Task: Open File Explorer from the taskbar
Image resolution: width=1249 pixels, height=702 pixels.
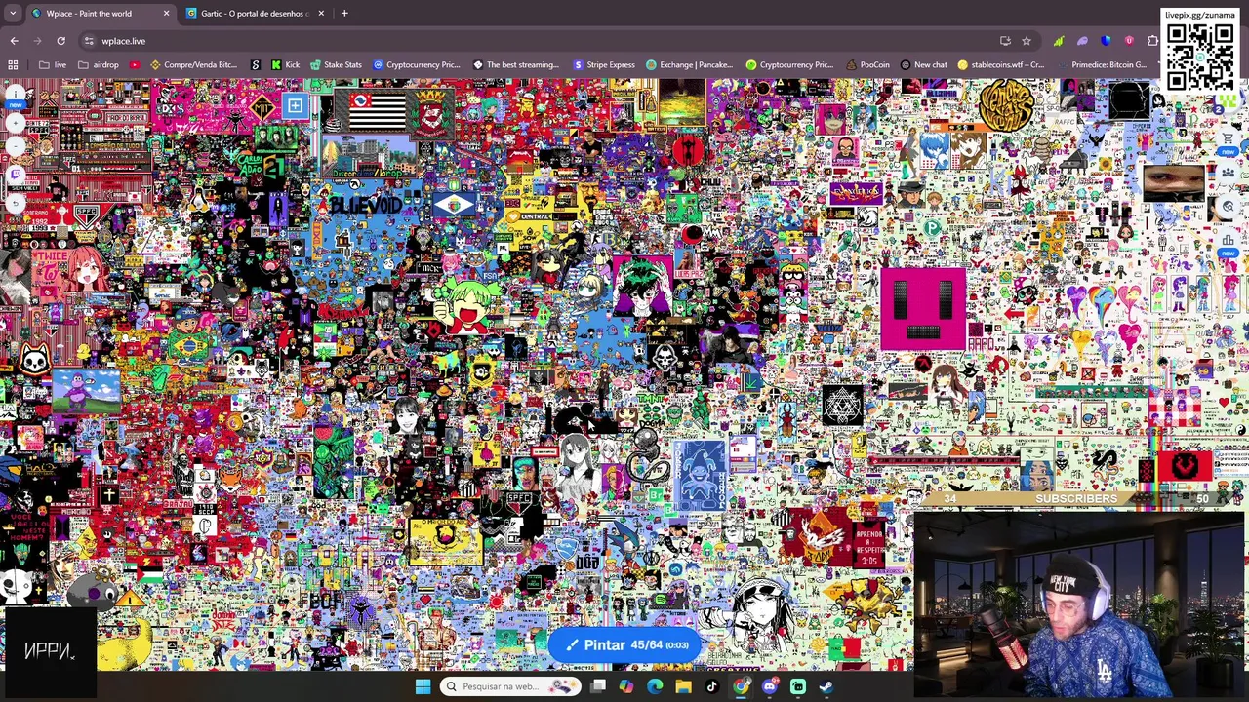Action: pos(683,686)
